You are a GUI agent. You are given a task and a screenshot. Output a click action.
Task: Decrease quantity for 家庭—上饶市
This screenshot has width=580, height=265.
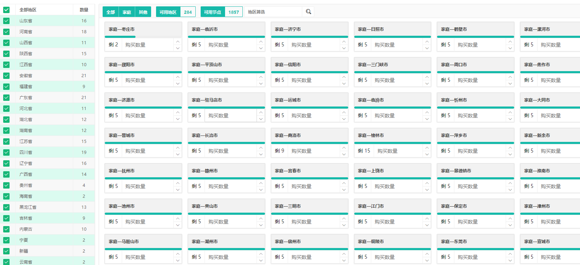pyautogui.click(x=427, y=190)
